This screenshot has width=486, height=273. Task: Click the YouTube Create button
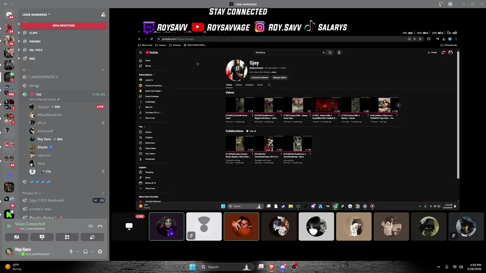(432, 53)
